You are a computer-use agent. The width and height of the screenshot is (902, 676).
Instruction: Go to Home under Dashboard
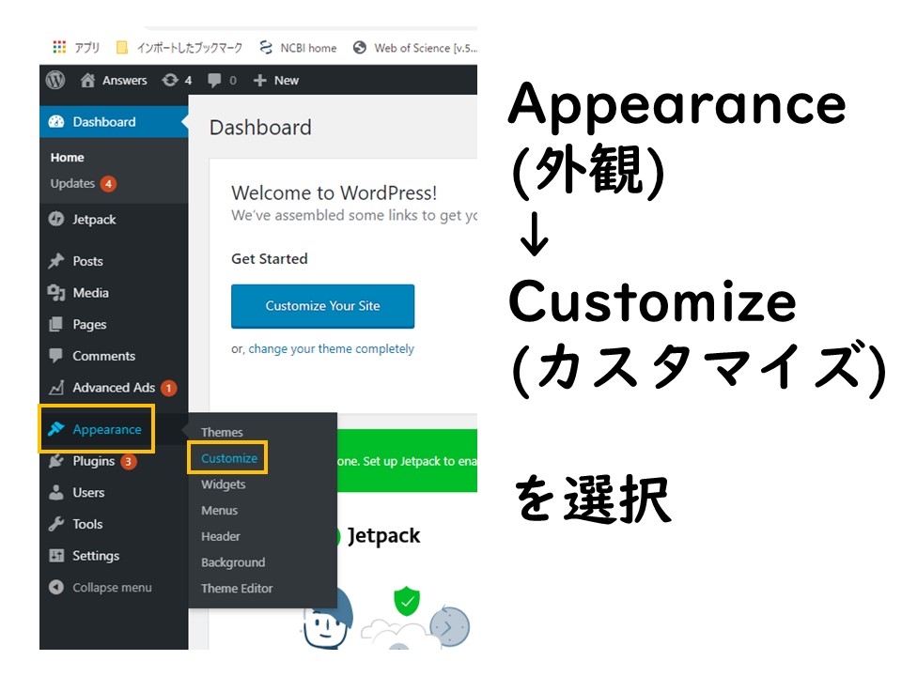68,158
